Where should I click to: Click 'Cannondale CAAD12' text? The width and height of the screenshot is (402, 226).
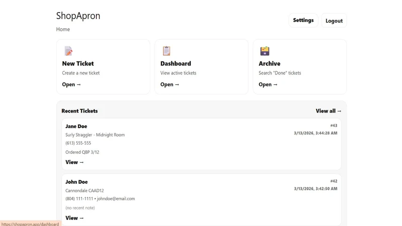point(84,191)
